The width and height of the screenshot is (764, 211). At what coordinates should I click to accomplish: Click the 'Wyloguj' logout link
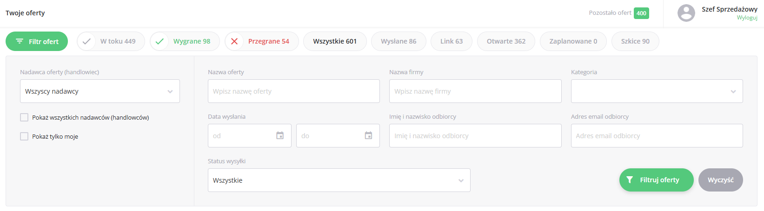click(747, 18)
